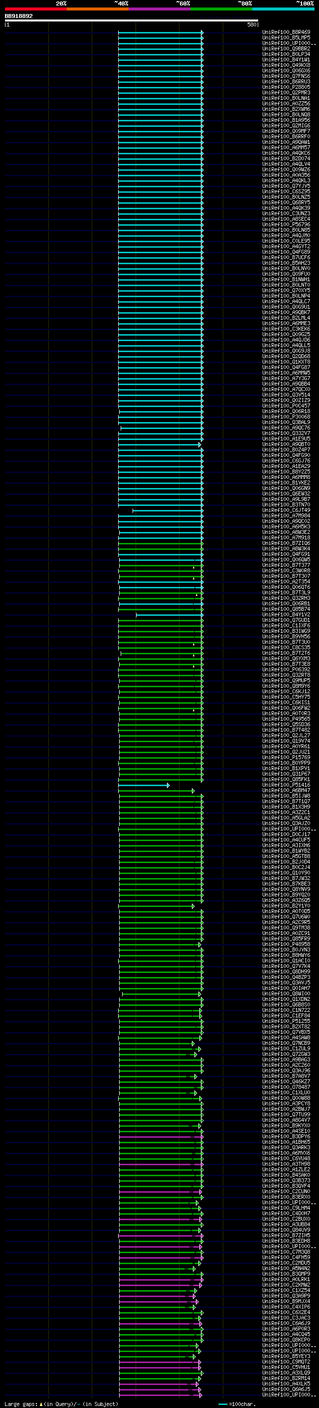This screenshot has height=1408, width=319.
Task: Select the UniRef100_Q2MIG6 label
Action: [286, 126]
